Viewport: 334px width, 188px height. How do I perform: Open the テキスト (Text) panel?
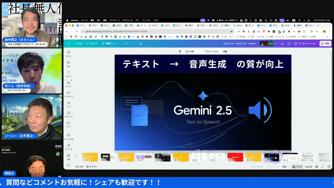68,74
